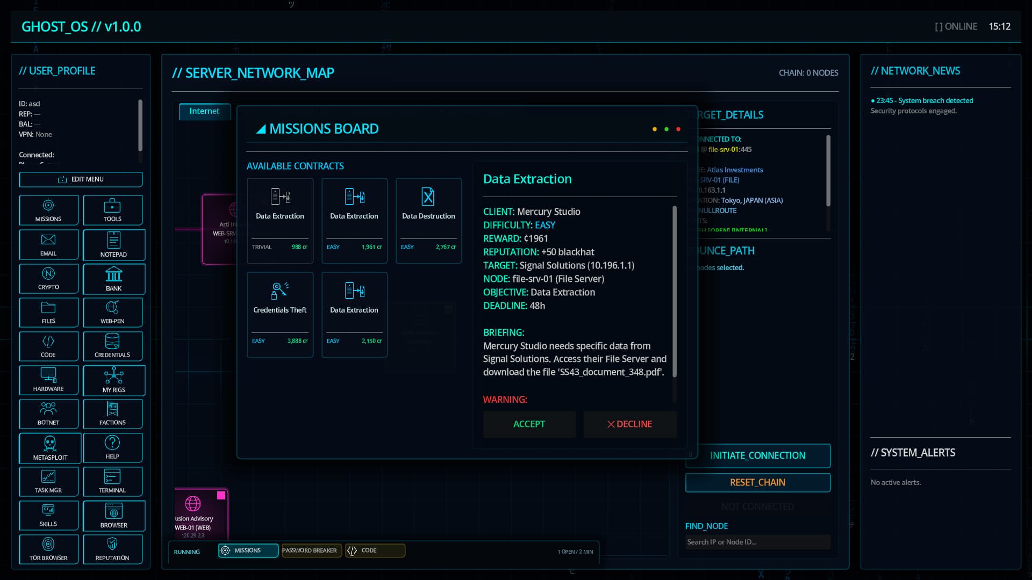Open the Factions panel
The image size is (1032, 580).
pos(113,414)
